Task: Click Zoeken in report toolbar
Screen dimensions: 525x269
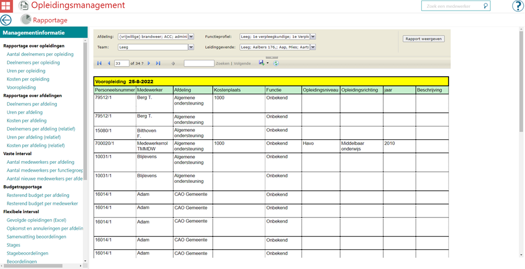Action: coord(222,63)
